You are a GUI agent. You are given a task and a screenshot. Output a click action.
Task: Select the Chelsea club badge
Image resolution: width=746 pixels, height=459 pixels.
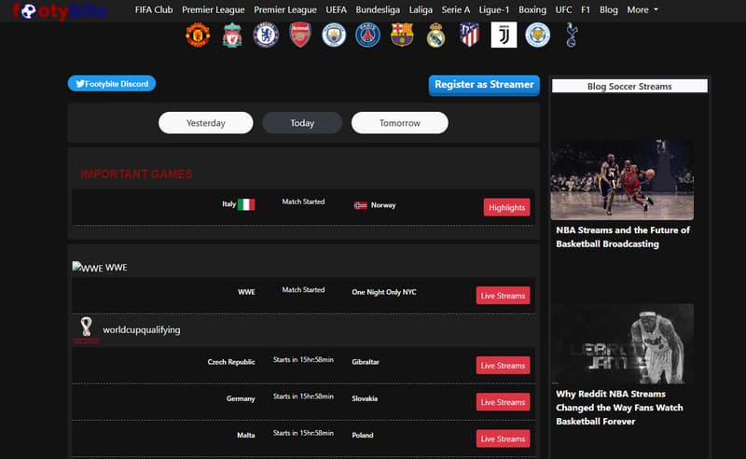coord(266,35)
